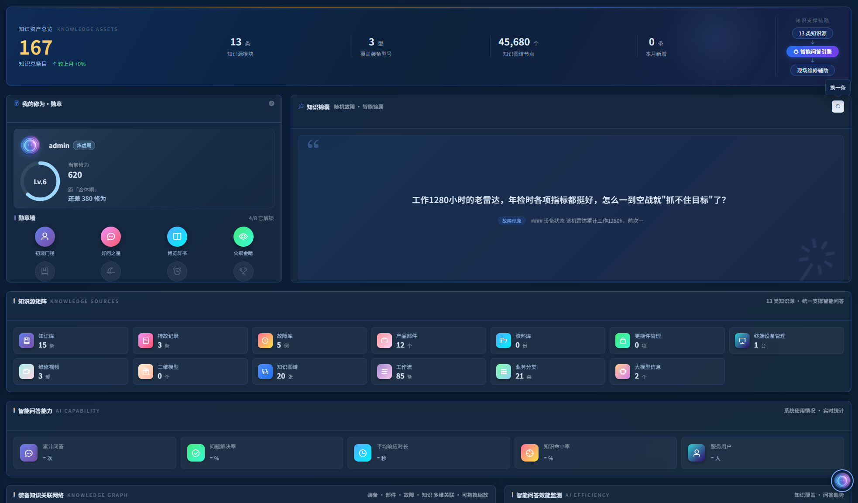Click the 167 知识总条目 number

click(x=36, y=48)
